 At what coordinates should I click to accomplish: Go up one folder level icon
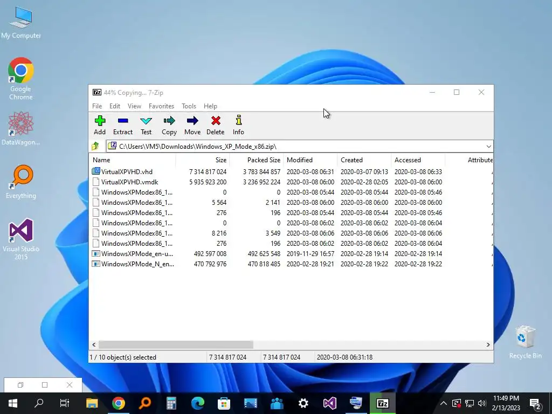point(95,146)
